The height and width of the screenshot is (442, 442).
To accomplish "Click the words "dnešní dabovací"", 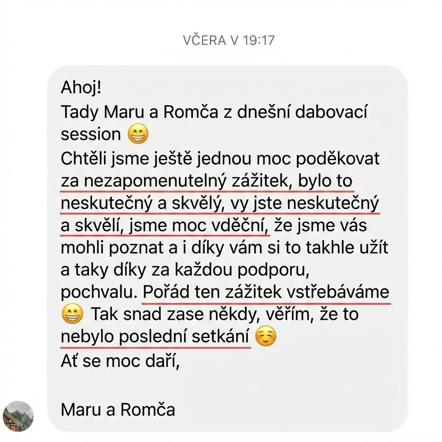I will (x=302, y=112).
